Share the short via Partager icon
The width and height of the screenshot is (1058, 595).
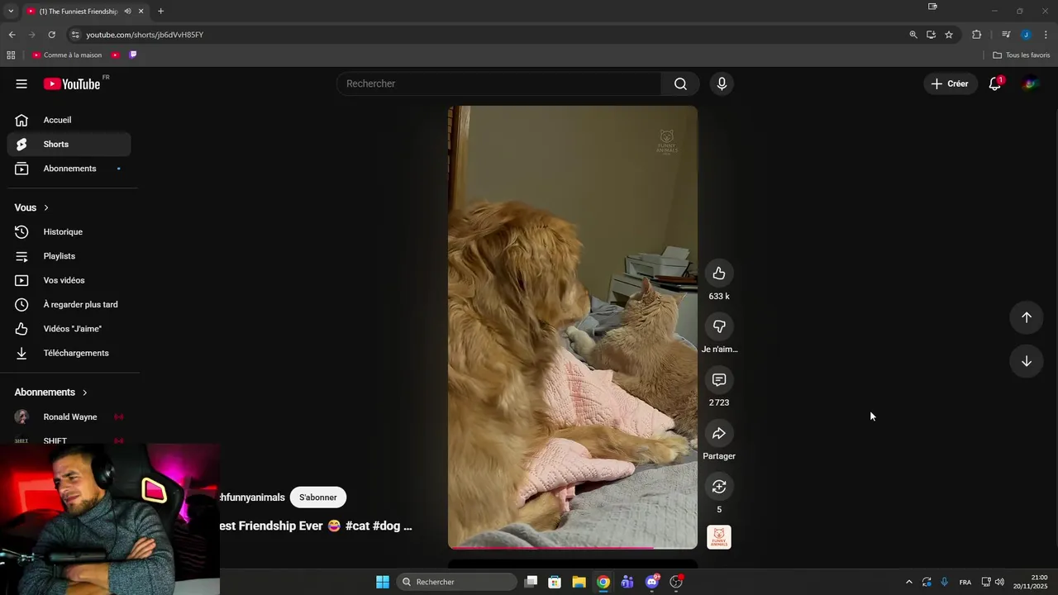click(x=719, y=433)
